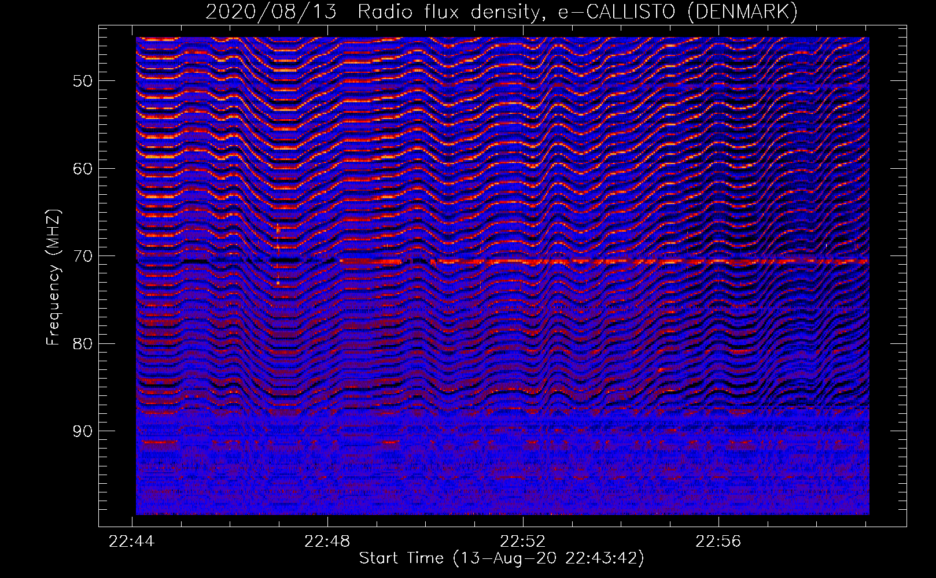Click the plot title '2020/08/13 Radio flux density'
This screenshot has width=936, height=578.
coord(502,12)
